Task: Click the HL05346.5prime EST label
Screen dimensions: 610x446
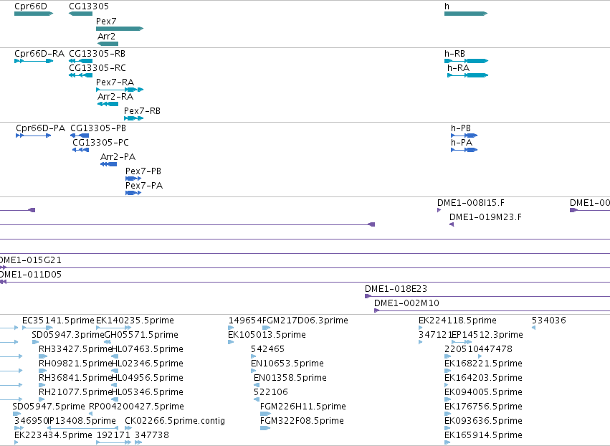Action: coord(148,392)
